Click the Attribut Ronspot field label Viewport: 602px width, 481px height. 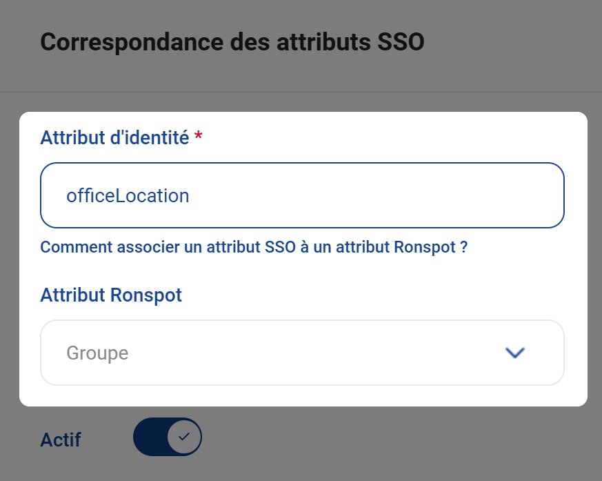110,295
